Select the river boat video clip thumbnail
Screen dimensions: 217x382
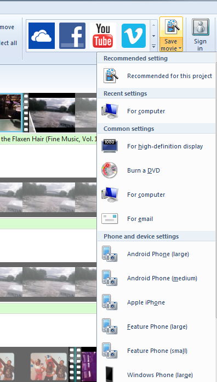[52, 113]
